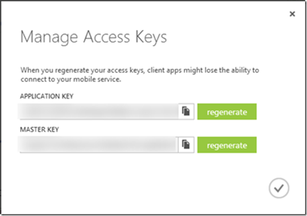Confirm with the circular checkmark icon

click(x=279, y=188)
